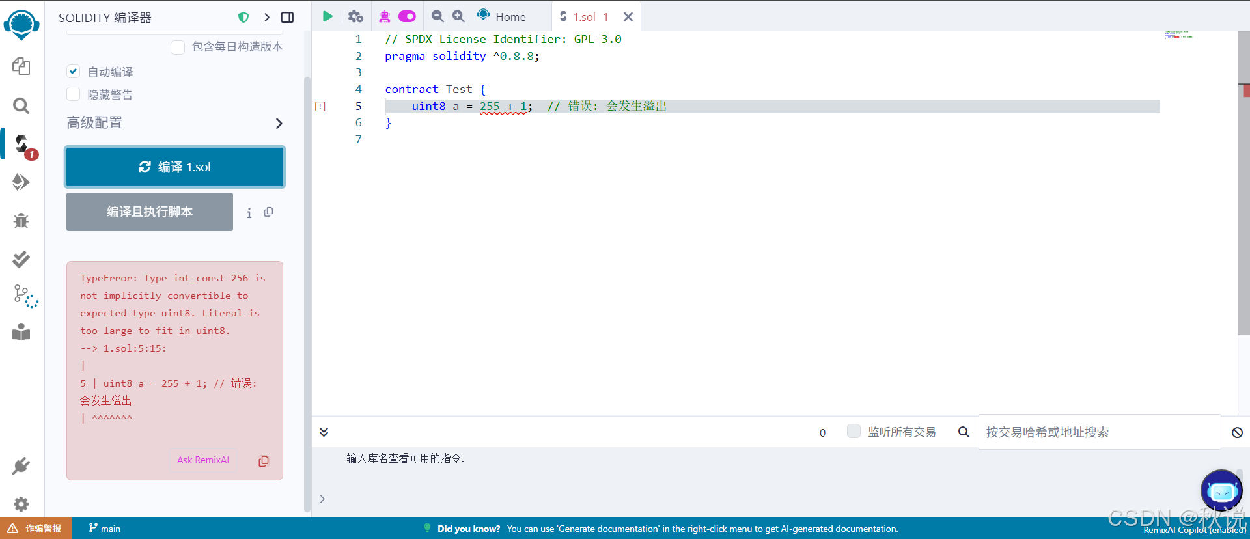Viewport: 1250px width, 539px height.
Task: Expand the 高级配置 section
Action: pos(174,123)
